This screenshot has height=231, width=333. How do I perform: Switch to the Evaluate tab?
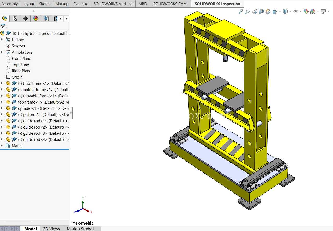click(x=81, y=4)
